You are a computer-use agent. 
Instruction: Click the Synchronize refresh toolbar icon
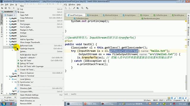(9, 8)
